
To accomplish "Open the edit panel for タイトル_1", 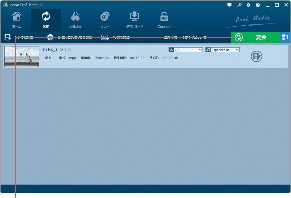I will click(256, 56).
